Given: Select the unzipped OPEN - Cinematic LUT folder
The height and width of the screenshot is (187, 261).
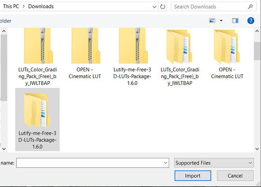Looking at the screenshot, I should point(227,54).
